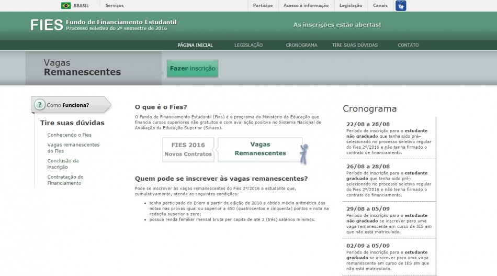497x276 pixels.
Task: Click the Fundo de Financiamento Estudantil title
Action: tap(121, 22)
